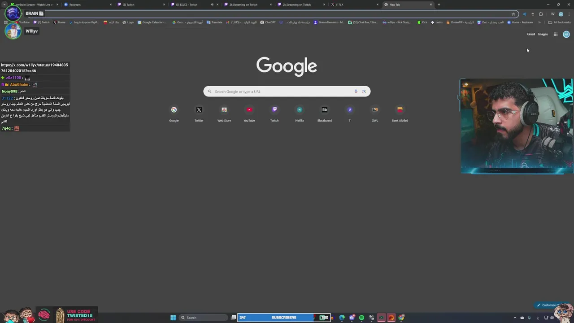
Task: Open the StreamElements bookmark
Action: [329, 22]
